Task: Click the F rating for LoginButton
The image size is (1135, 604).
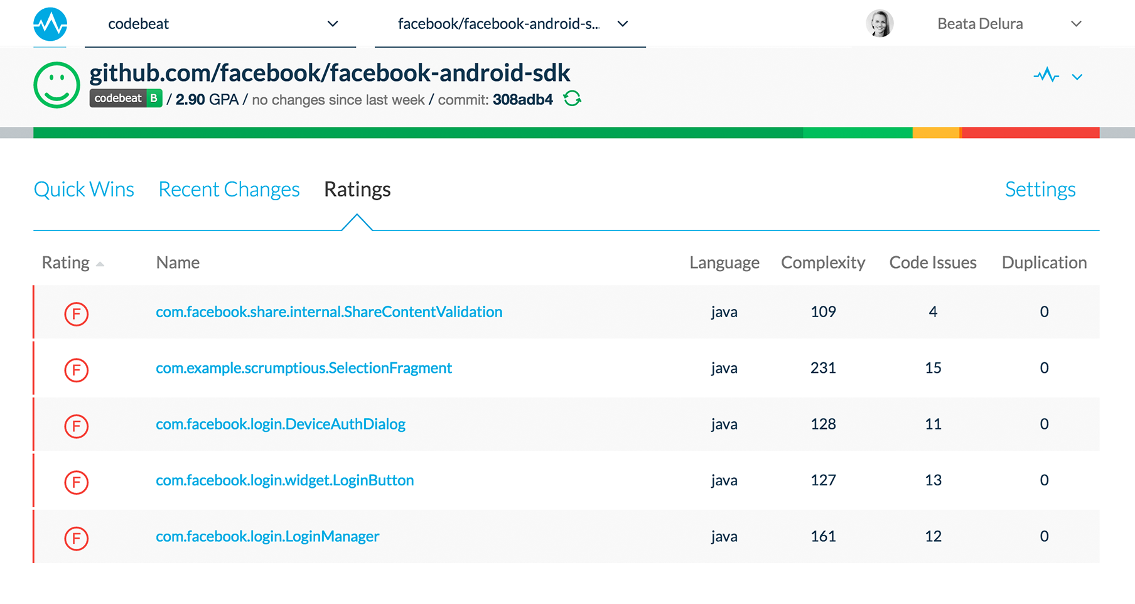Action: pos(77,482)
